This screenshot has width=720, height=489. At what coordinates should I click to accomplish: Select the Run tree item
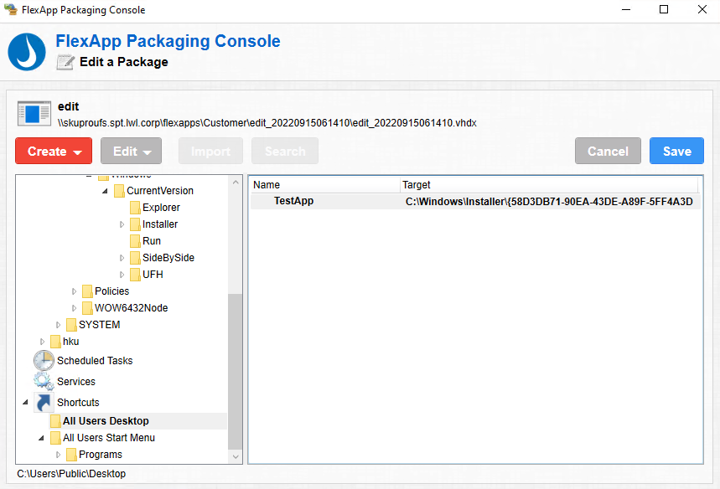click(x=152, y=241)
